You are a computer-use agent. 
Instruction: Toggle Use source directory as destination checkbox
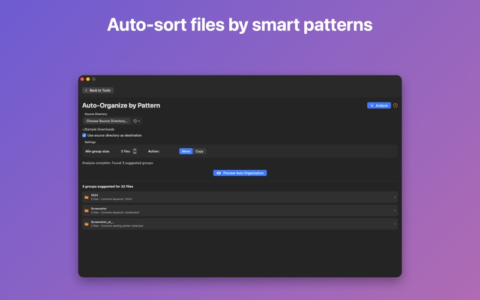click(84, 136)
